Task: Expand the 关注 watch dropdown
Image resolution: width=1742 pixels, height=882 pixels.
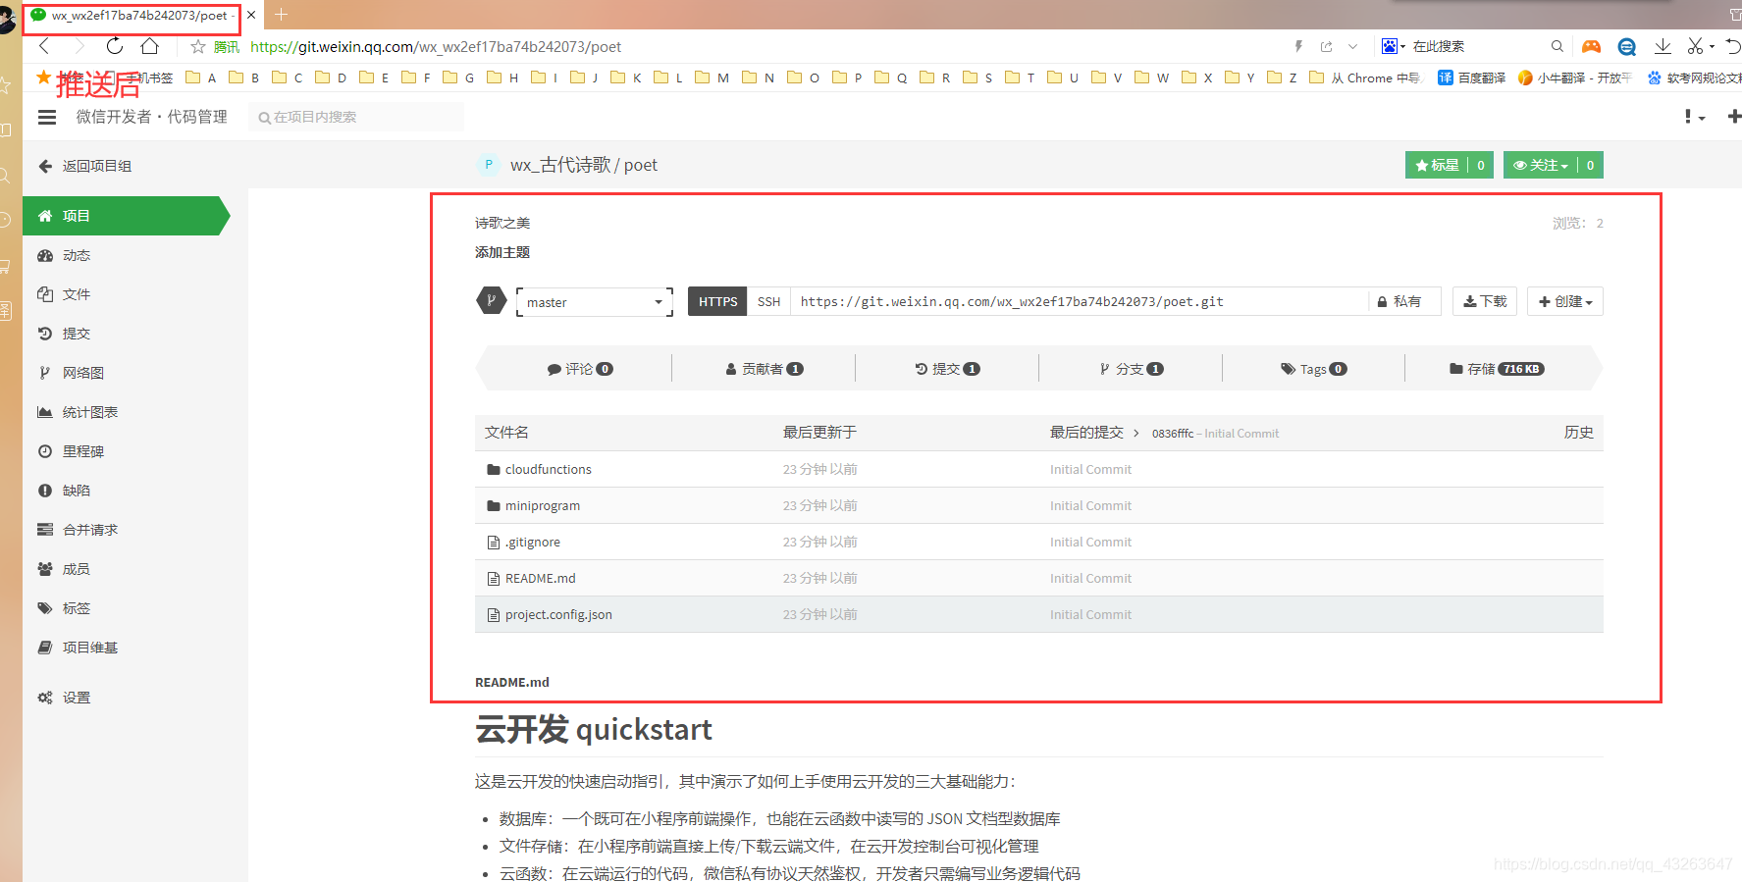Action: (x=1541, y=165)
